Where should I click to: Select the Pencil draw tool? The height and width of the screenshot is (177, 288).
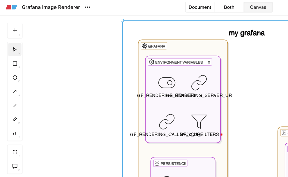(15, 120)
